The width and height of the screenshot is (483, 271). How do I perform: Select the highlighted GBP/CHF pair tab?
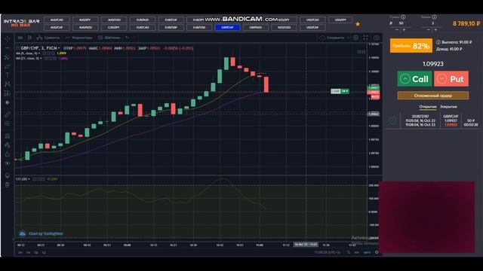click(x=227, y=27)
